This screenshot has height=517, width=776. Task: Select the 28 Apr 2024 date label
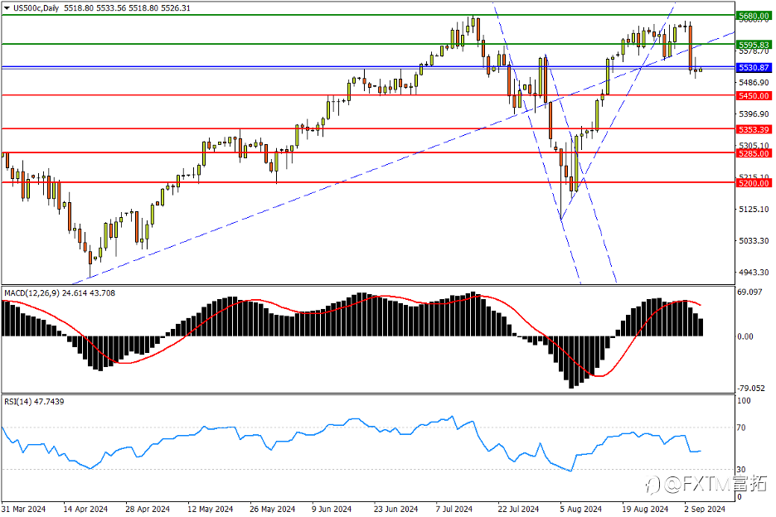148,509
